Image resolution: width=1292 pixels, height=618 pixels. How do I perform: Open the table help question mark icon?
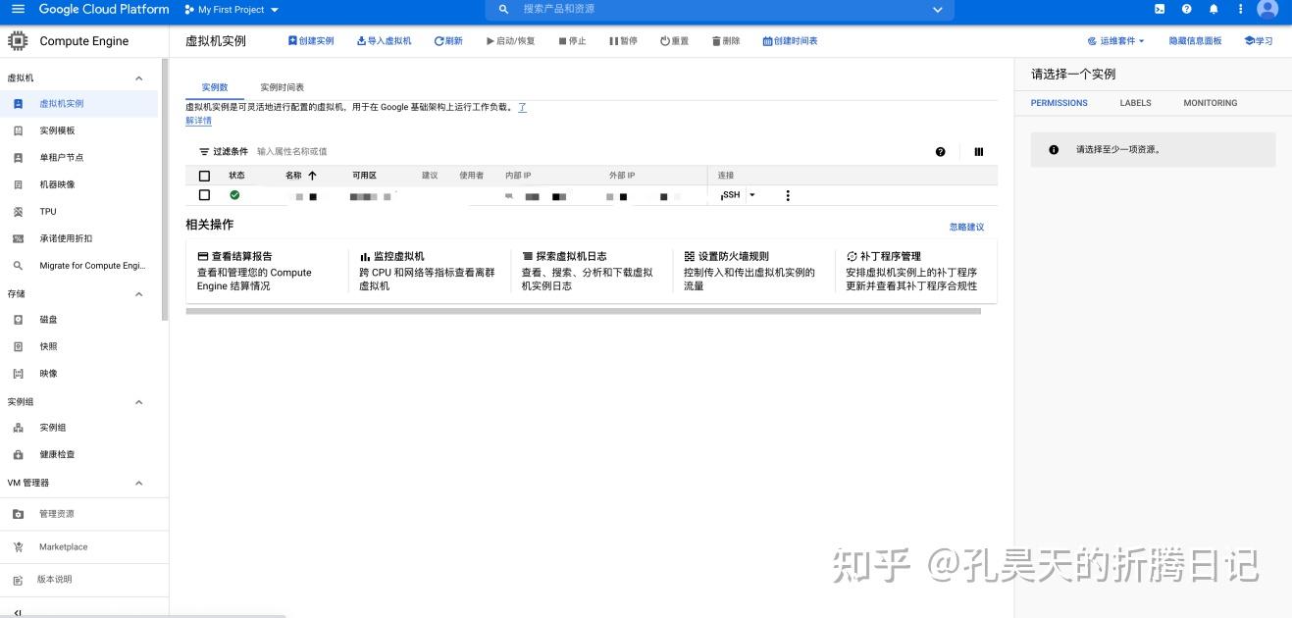click(941, 152)
